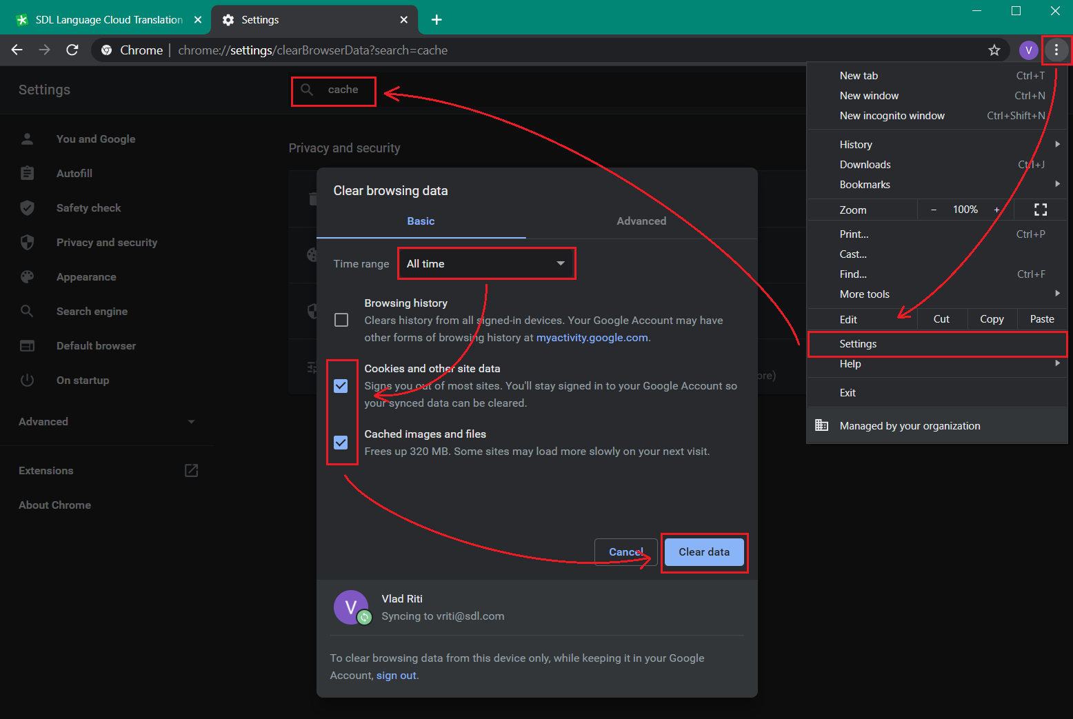Viewport: 1073px width, 719px height.
Task: Click the Autofill clipboard icon
Action: tap(28, 173)
